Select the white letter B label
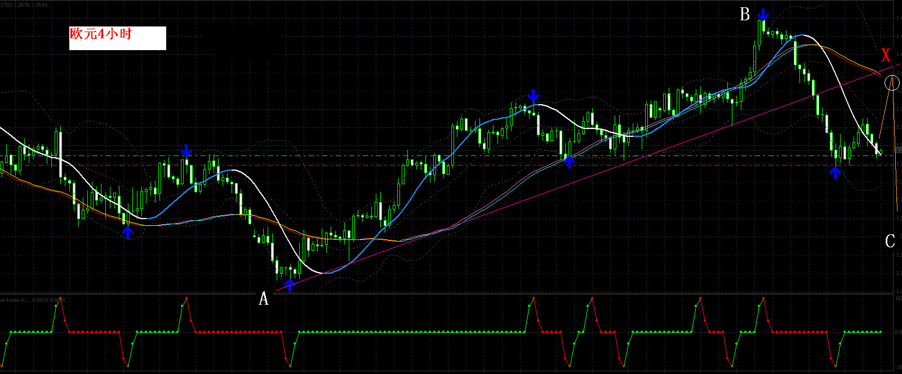Image resolution: width=902 pixels, height=374 pixels. (745, 15)
